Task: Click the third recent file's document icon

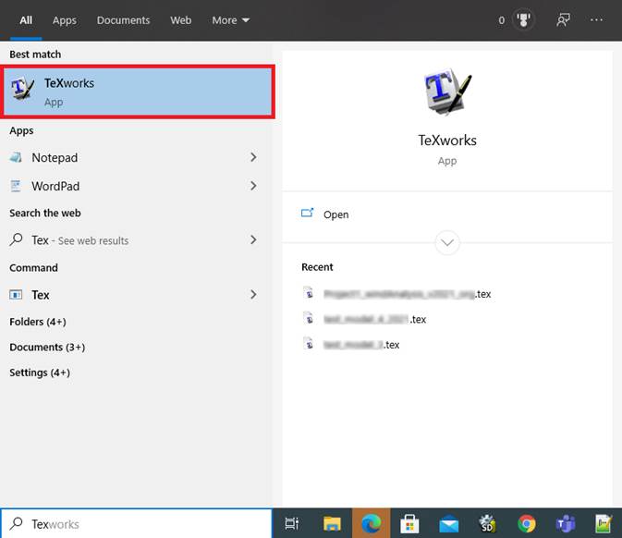Action: (x=308, y=344)
